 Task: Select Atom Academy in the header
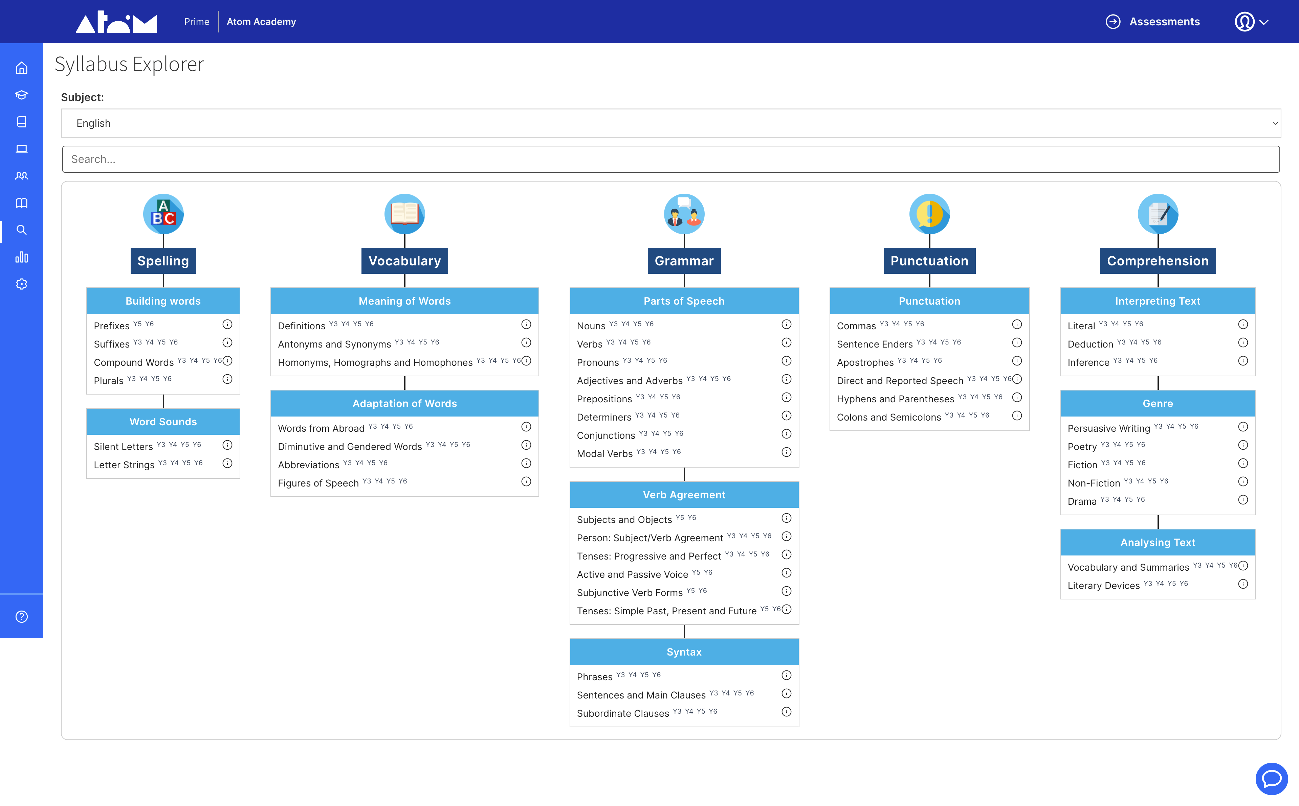261,22
